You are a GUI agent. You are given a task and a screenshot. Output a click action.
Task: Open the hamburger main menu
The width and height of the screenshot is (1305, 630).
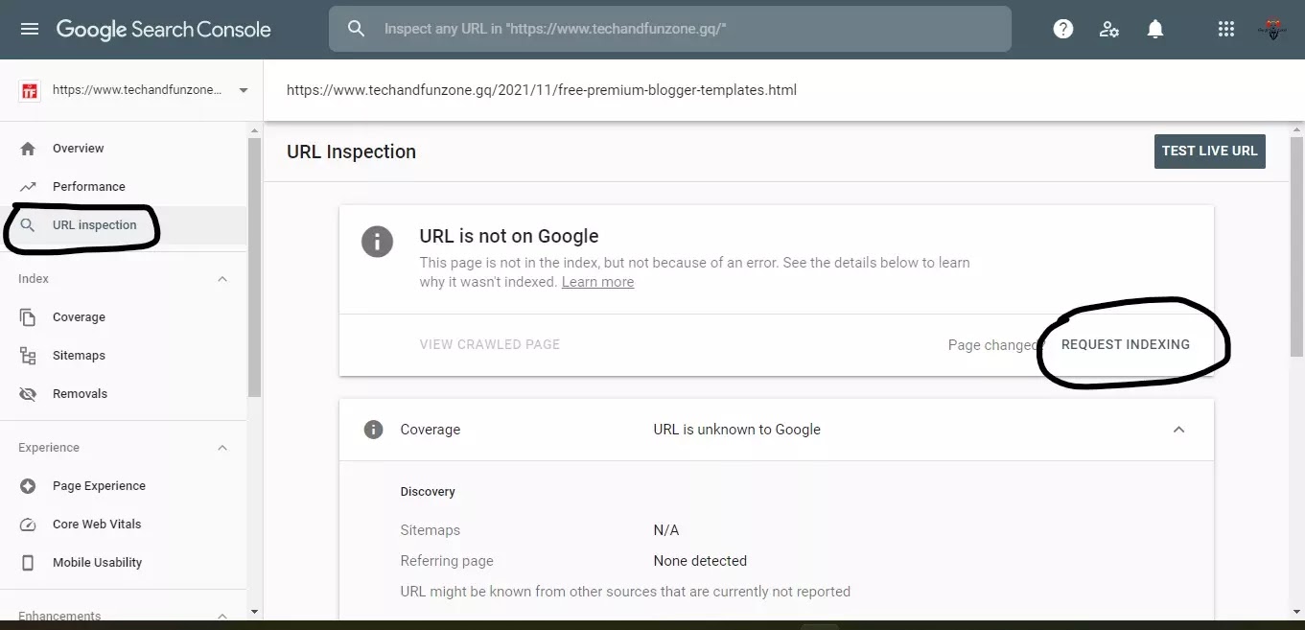click(x=30, y=29)
